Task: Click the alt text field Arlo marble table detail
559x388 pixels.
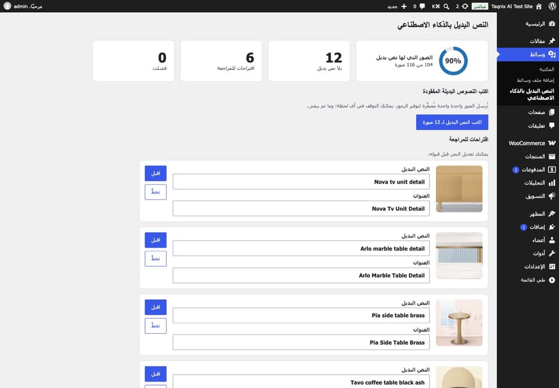Action: click(x=301, y=248)
